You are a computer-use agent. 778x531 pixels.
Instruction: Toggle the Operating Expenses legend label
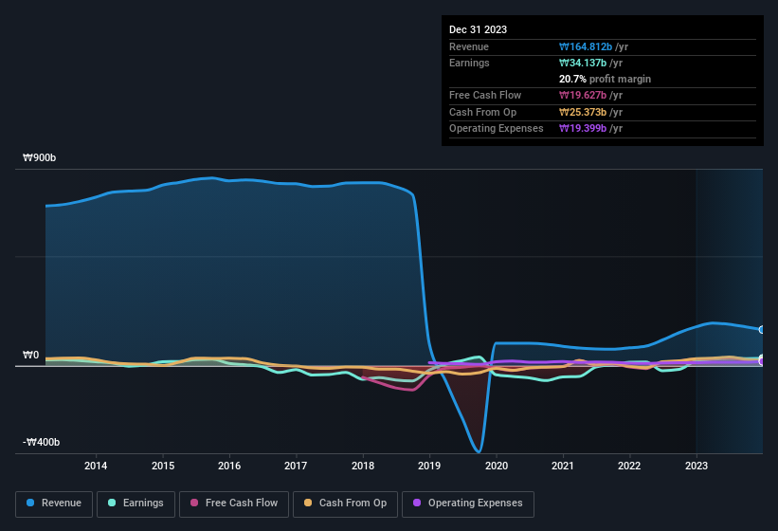coord(475,503)
